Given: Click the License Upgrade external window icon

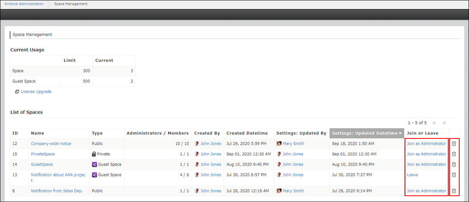Looking at the screenshot, I should click(x=17, y=92).
